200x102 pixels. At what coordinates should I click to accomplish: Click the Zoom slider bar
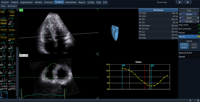[189, 18]
